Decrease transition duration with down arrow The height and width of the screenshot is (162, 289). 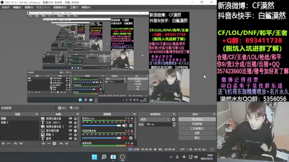click(174, 125)
